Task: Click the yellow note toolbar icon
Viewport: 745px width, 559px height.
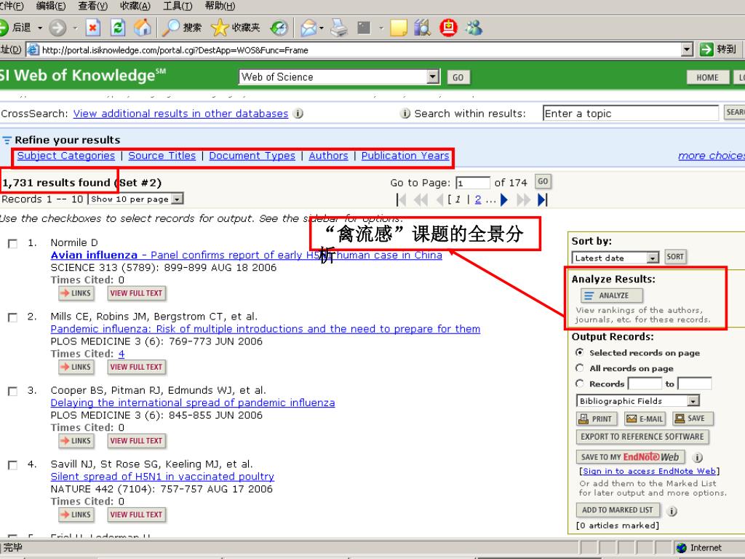Action: [x=398, y=28]
